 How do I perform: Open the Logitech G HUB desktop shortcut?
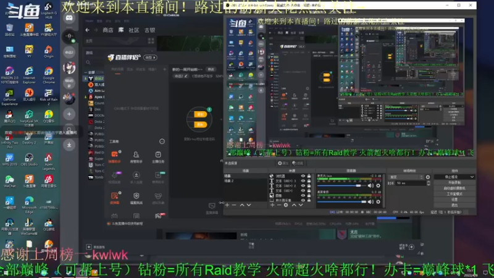(49, 11)
